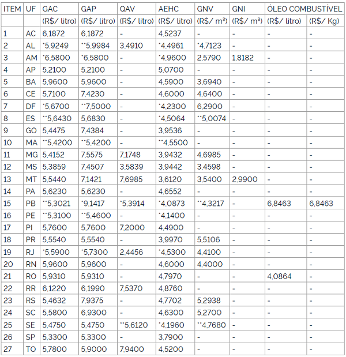This screenshot has height=357, width=346.
Task: Click the ITEM column header
Action: 12,9
